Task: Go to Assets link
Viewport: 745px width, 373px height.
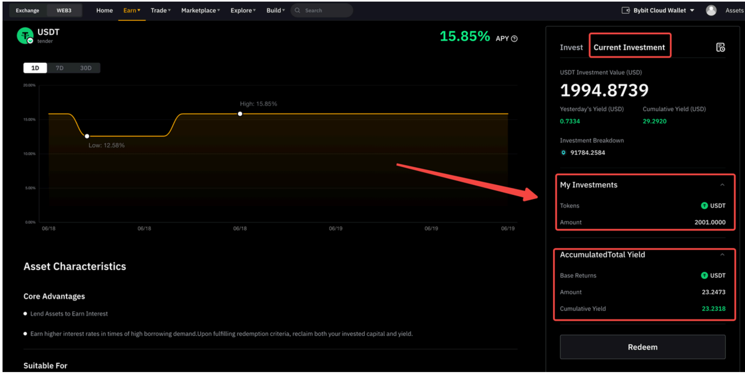Action: point(734,10)
